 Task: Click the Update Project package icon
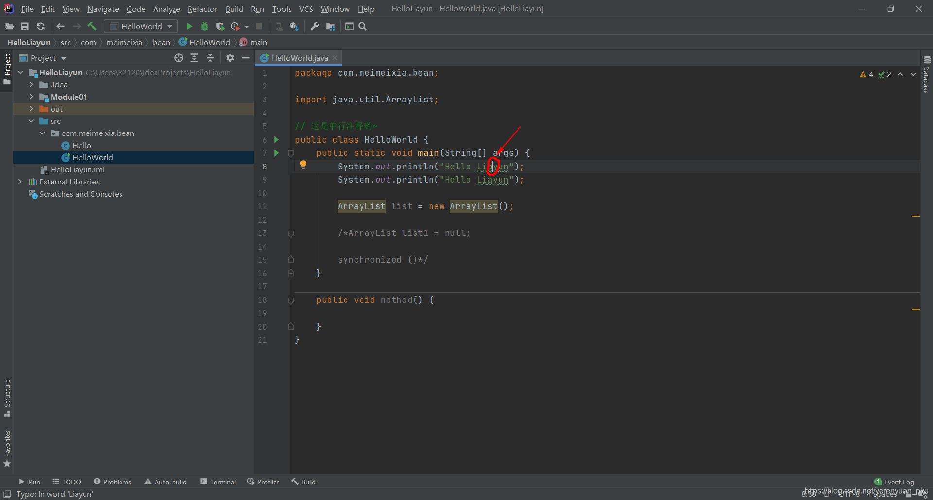(294, 26)
